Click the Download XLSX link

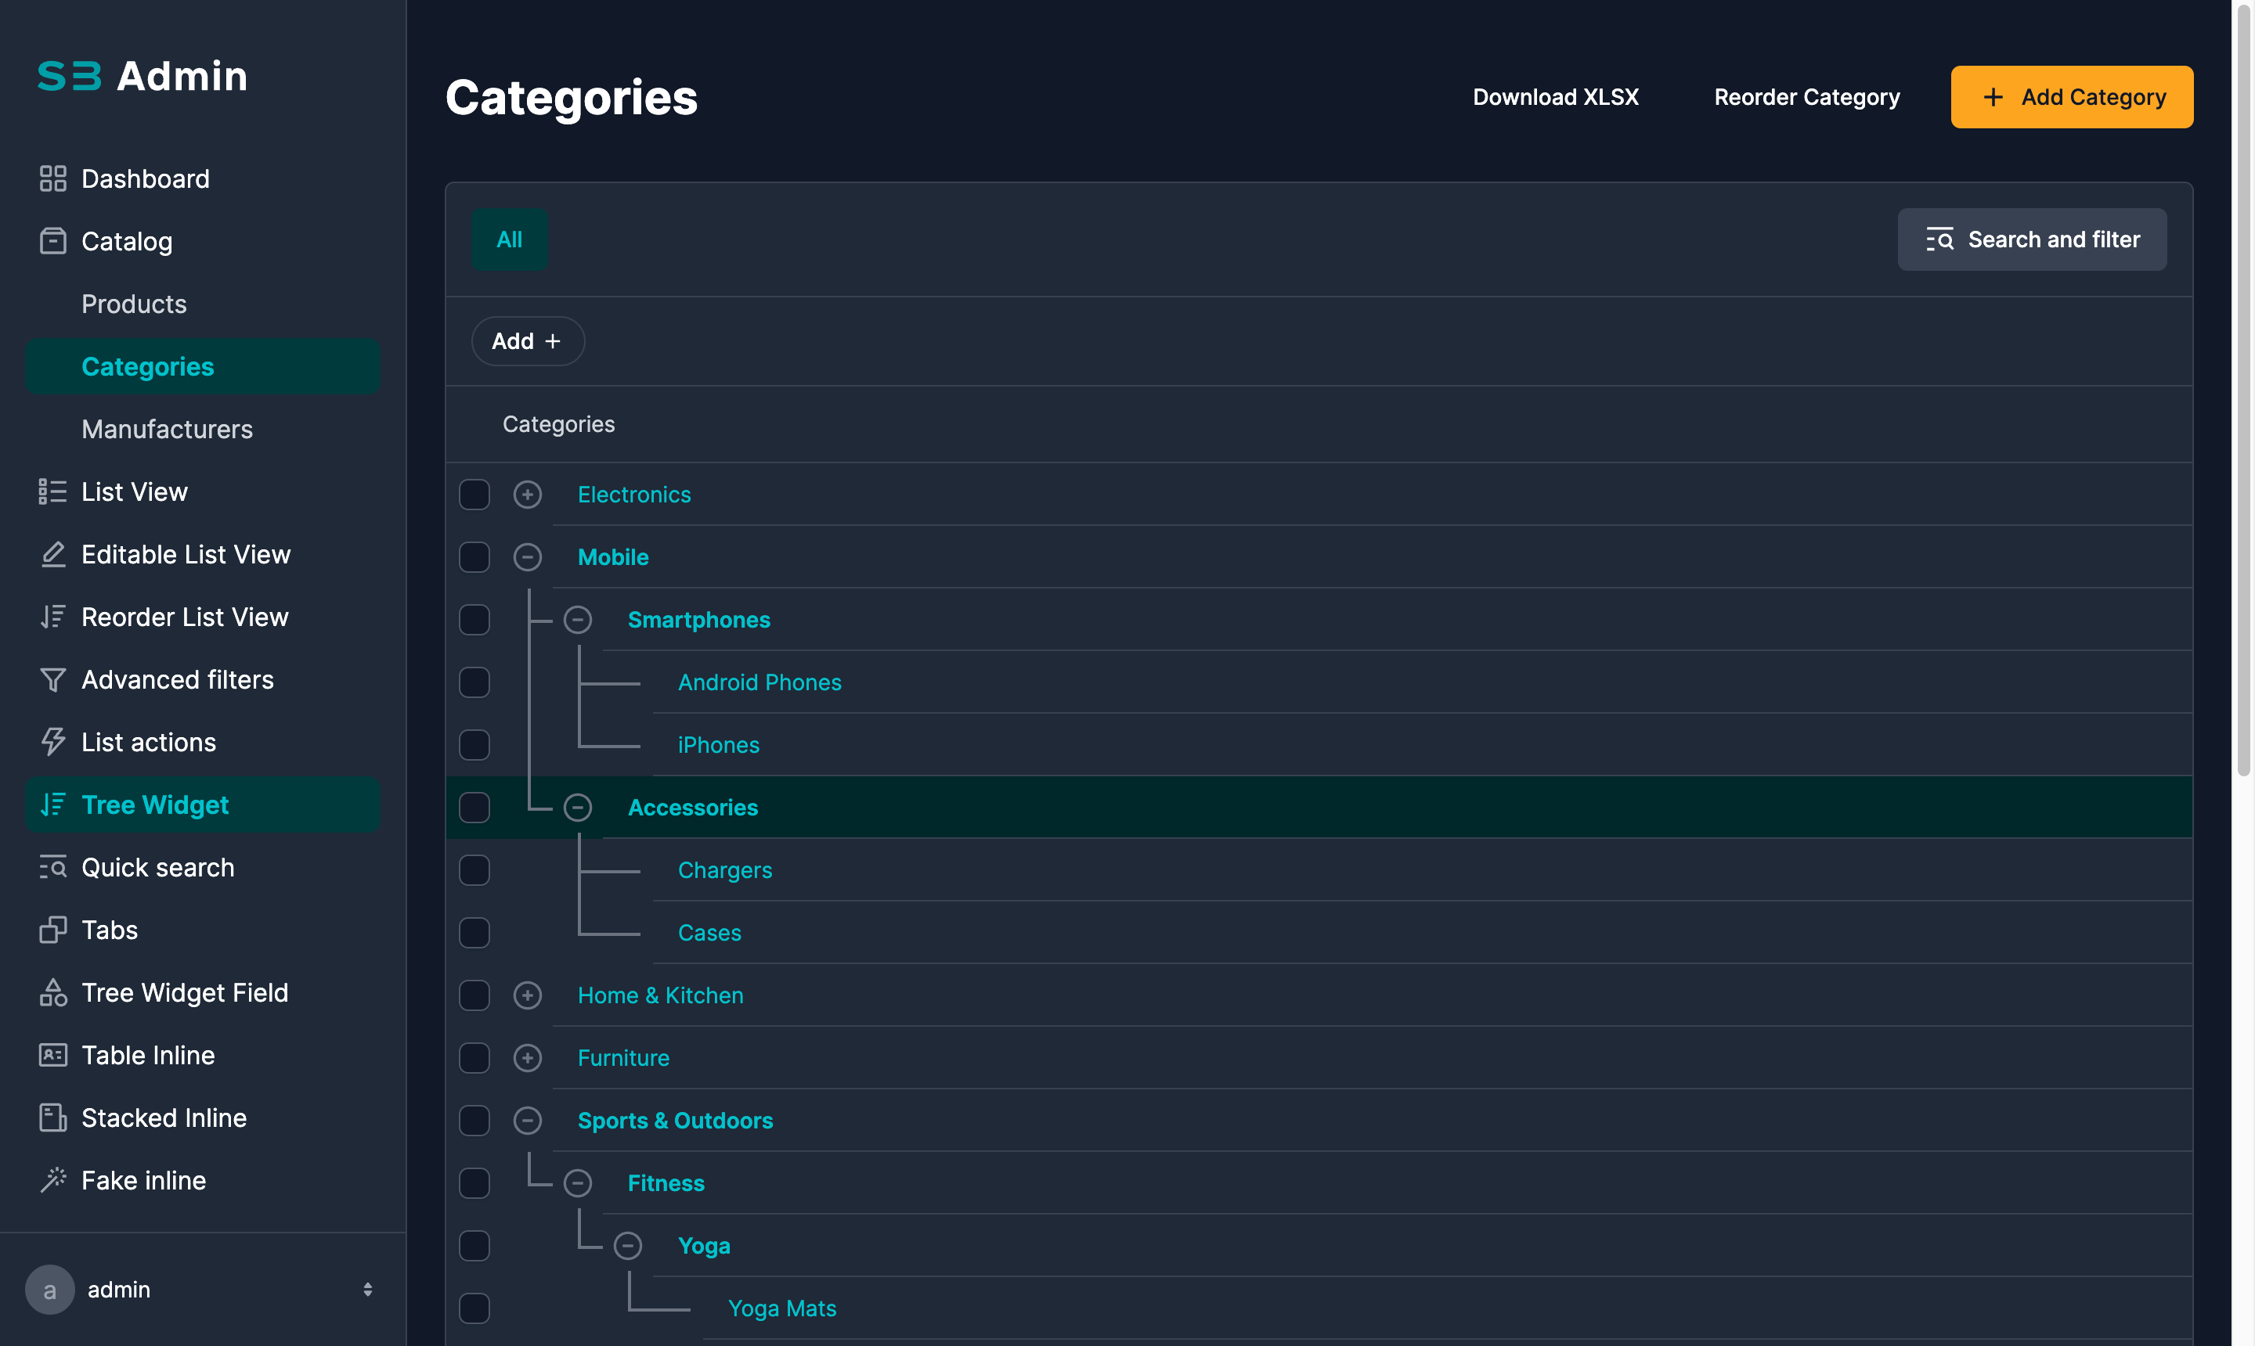pos(1555,97)
